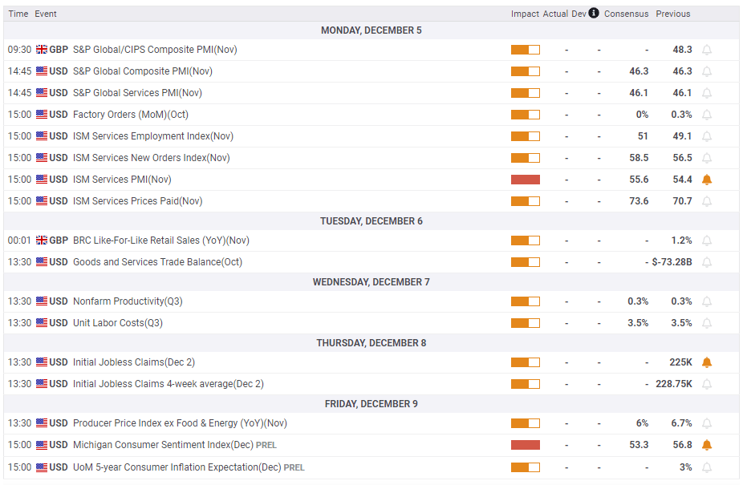
Task: Disable the orange bell for ISM Services PMI
Action: (x=707, y=180)
